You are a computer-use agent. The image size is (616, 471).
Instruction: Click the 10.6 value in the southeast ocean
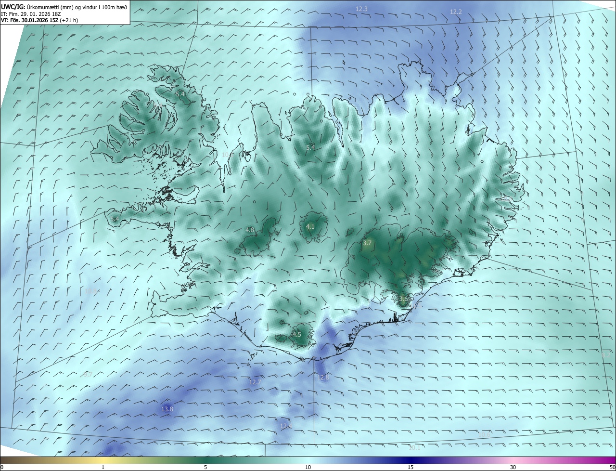[x=485, y=435]
